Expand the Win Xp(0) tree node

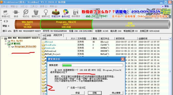point(6,41)
